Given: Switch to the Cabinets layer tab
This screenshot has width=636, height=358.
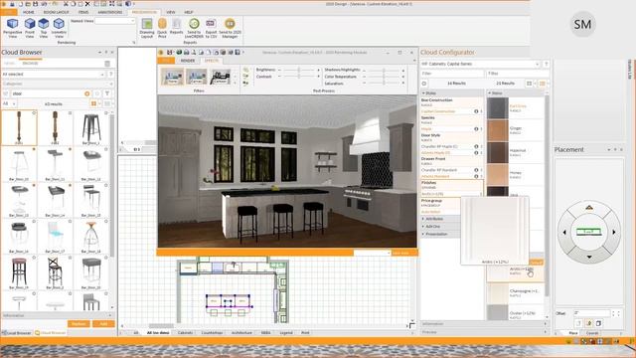Looking at the screenshot, I should pos(186,333).
